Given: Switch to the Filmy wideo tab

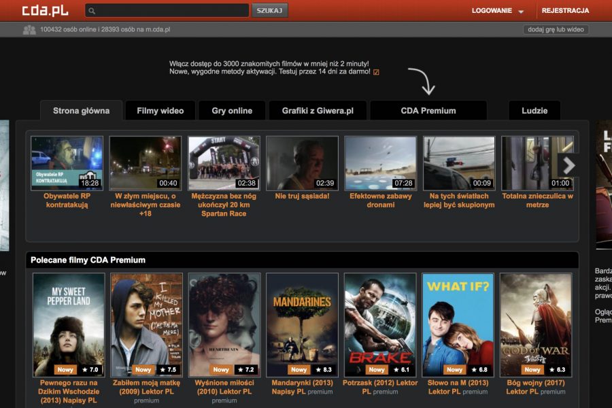Looking at the screenshot, I should point(160,110).
